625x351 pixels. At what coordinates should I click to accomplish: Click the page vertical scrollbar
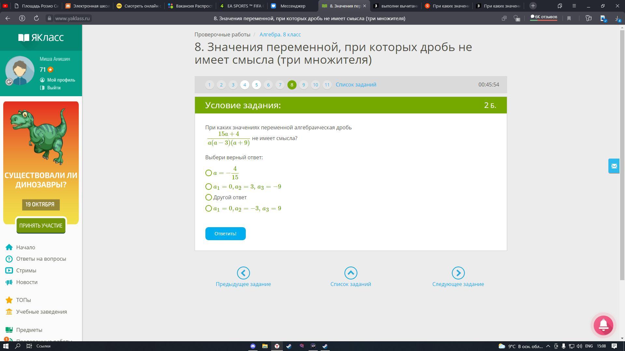pos(622,153)
